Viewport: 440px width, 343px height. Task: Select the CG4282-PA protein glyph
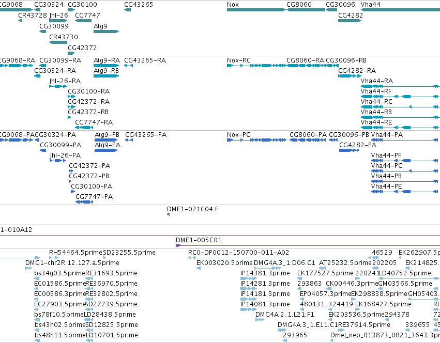pyautogui.click(x=349, y=150)
